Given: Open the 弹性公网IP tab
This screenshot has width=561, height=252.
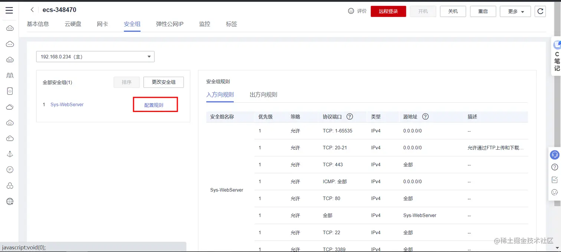Looking at the screenshot, I should 170,24.
